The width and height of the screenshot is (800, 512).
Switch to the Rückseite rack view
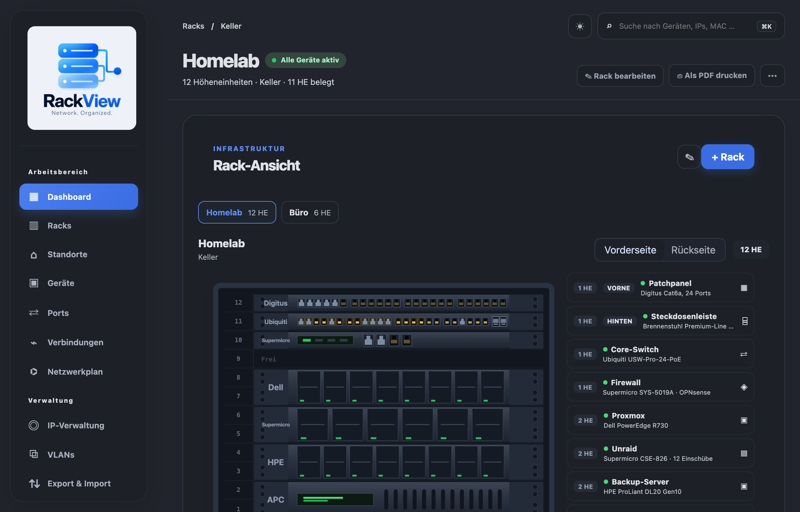pos(693,250)
